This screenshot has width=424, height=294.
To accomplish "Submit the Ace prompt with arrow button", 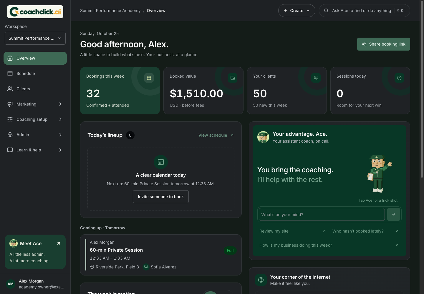I will pyautogui.click(x=394, y=214).
